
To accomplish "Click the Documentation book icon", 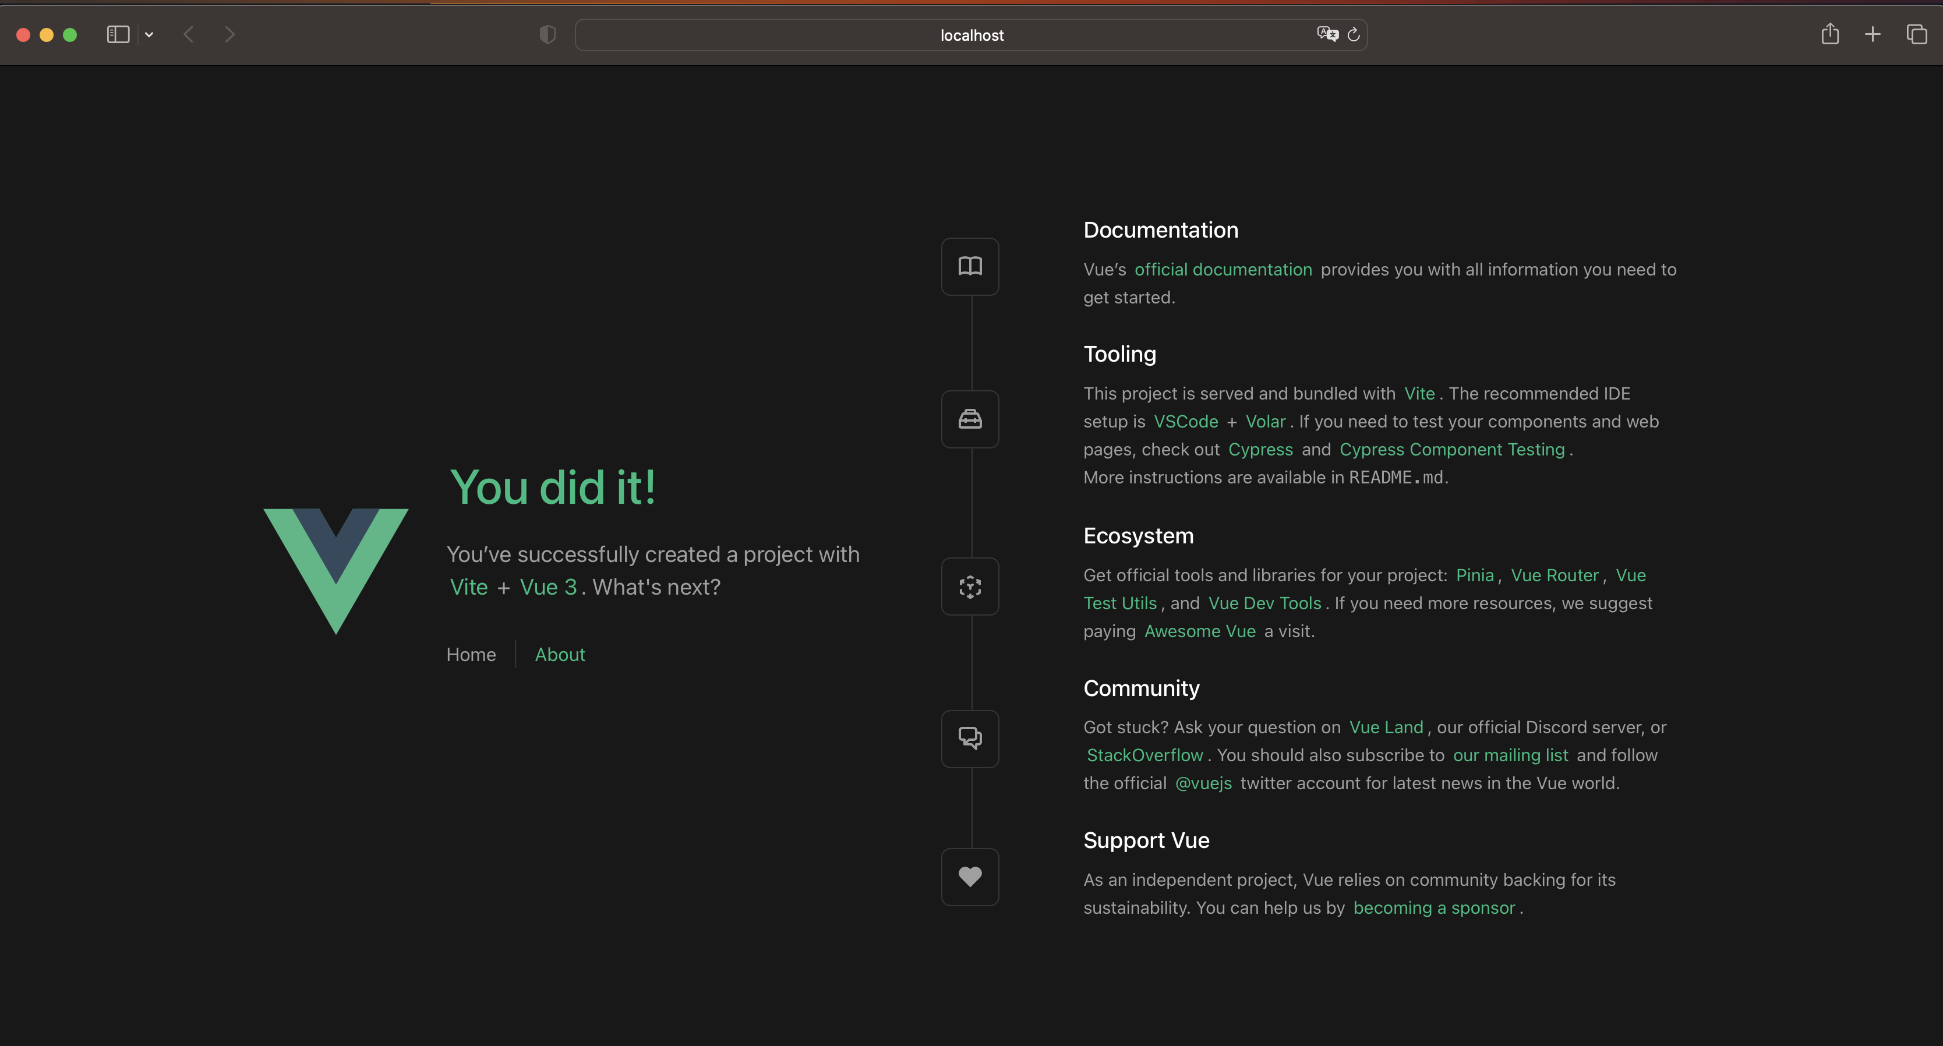I will [x=970, y=266].
